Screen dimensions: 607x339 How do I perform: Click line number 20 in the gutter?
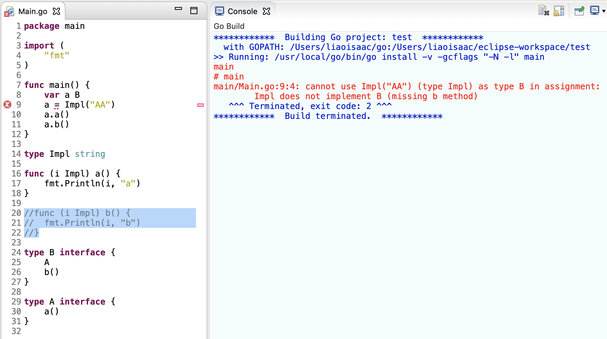(16, 213)
